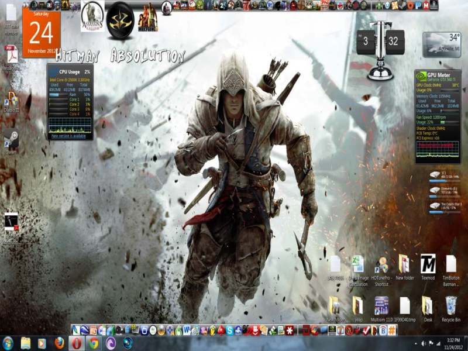Open Windows Explorer from the taskbar
This screenshot has height=351, width=468.
tap(26, 343)
